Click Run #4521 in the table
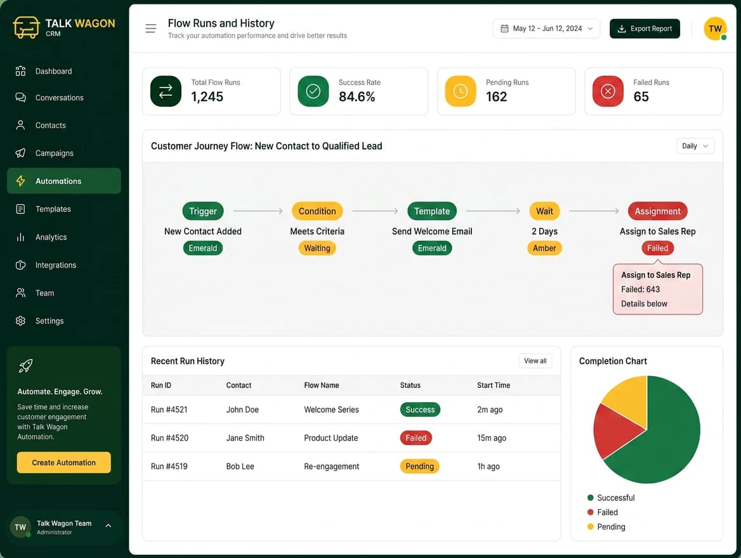 [x=169, y=410]
